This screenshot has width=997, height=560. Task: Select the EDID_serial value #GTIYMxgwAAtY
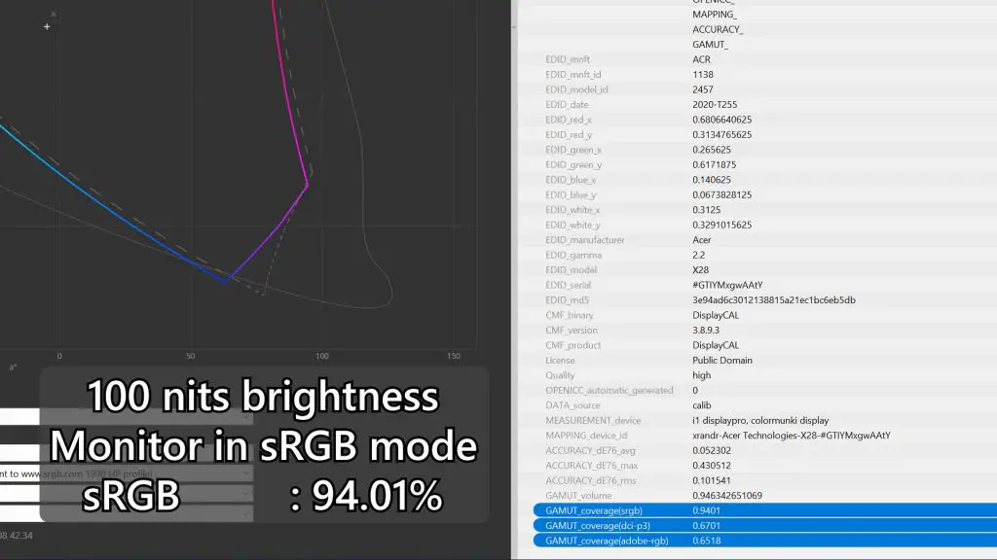727,285
